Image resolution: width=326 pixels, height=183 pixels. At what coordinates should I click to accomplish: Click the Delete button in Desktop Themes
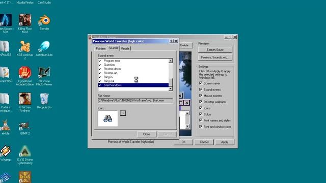pyautogui.click(x=184, y=45)
